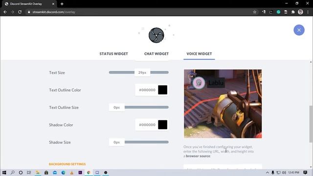Open Microsoft Store from the taskbar
This screenshot has height=176, width=313.
[46, 173]
